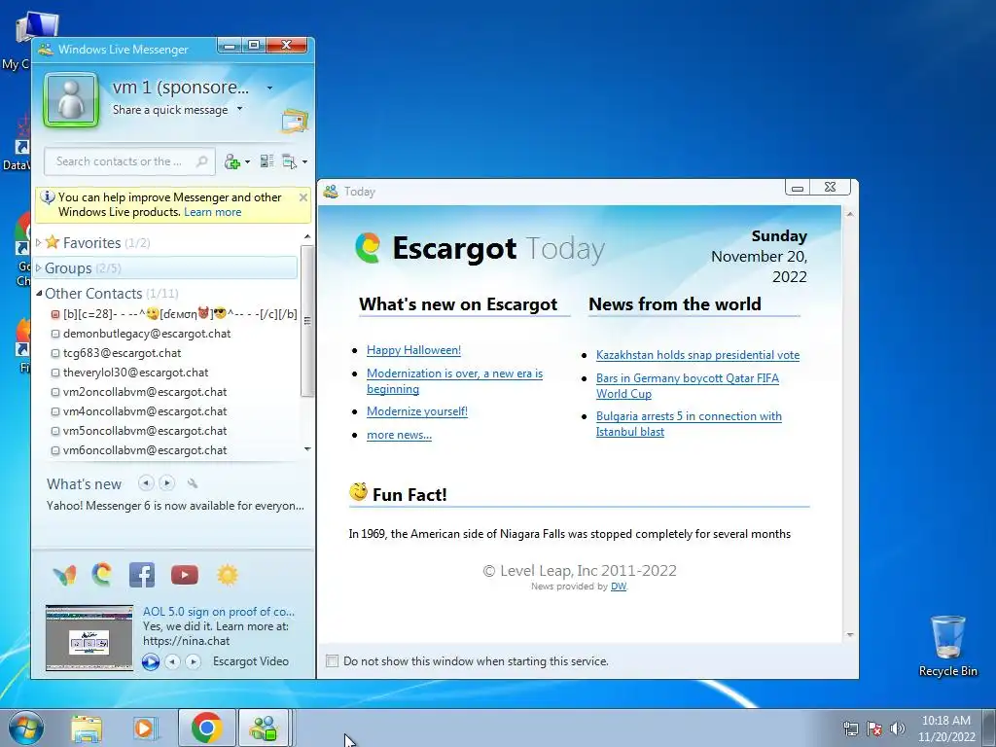This screenshot has width=996, height=747.
Task: Go to next Escargot Video item
Action: pos(194,661)
